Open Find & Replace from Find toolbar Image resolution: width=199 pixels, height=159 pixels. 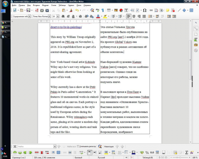pos(100,146)
